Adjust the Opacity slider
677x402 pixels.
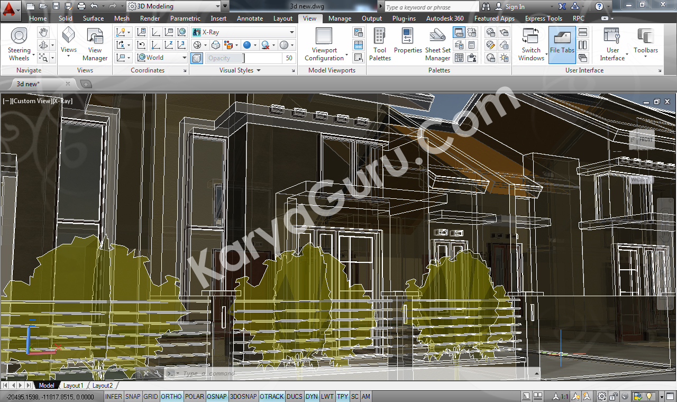(243, 58)
